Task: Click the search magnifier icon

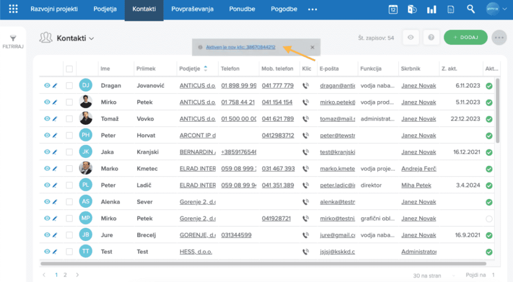Action: point(470,10)
